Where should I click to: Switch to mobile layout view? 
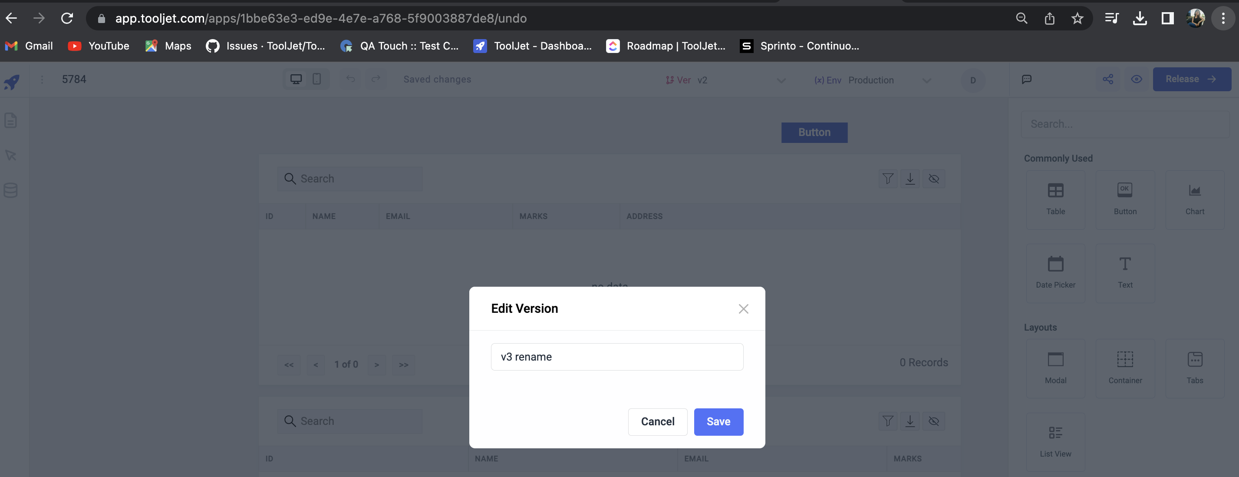pyautogui.click(x=316, y=79)
